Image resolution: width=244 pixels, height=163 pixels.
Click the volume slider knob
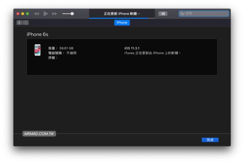tap(72, 14)
